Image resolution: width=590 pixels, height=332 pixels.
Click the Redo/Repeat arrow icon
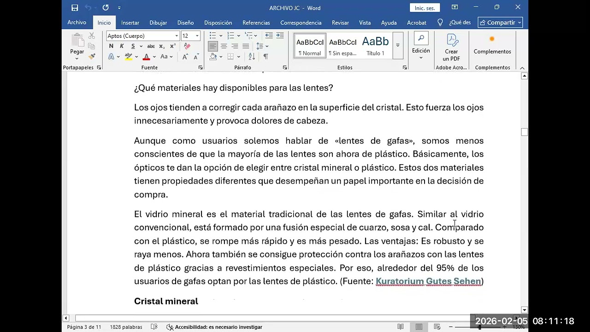pos(106,8)
